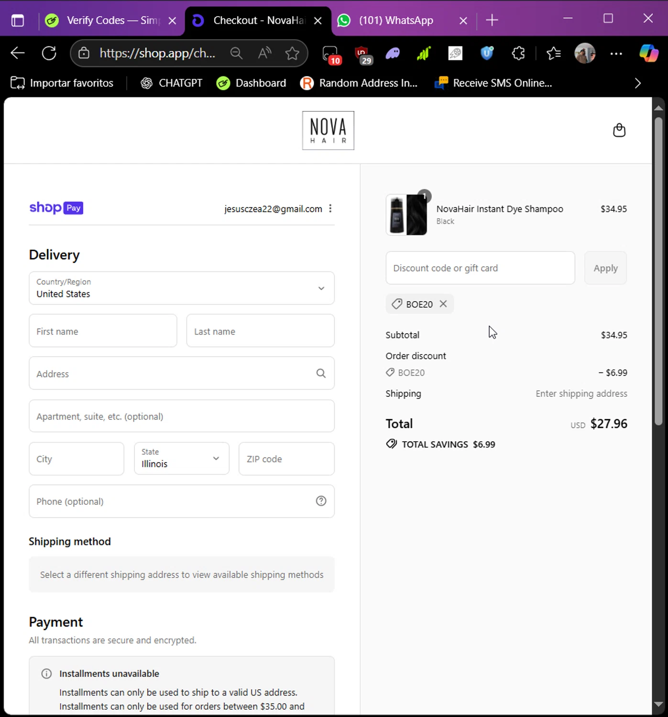Screen dimensions: 668x717
Task: Click the BOE20 discount tag chip
Action: click(419, 304)
